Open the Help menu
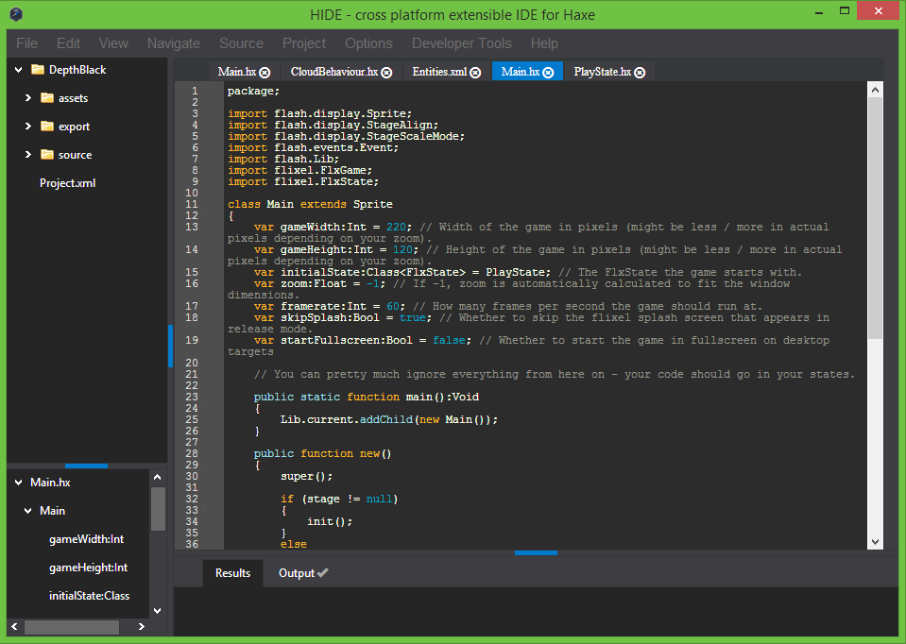Screen dimensions: 906x644 click(544, 43)
